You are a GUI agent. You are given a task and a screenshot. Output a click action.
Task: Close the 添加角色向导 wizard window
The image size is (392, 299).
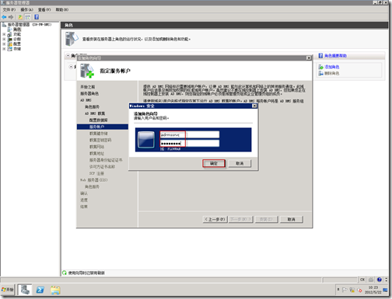pos(309,58)
